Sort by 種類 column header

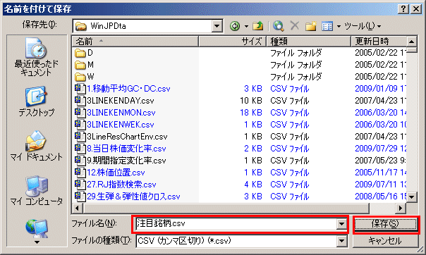point(309,42)
